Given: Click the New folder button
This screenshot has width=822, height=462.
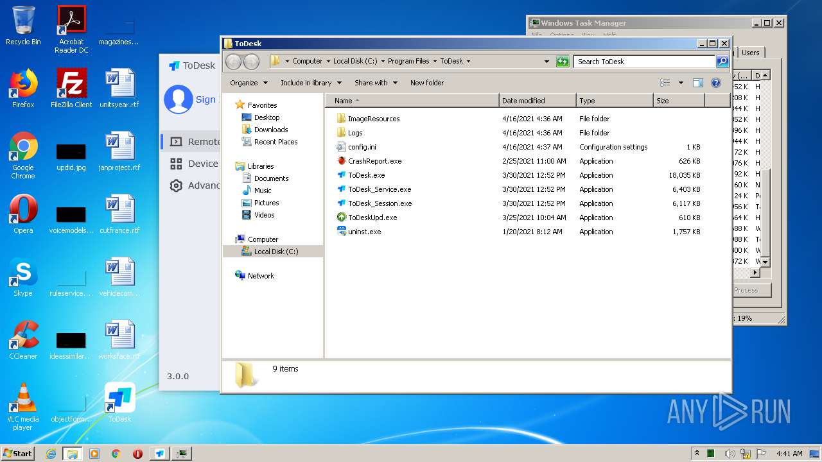Looking at the screenshot, I should point(427,83).
